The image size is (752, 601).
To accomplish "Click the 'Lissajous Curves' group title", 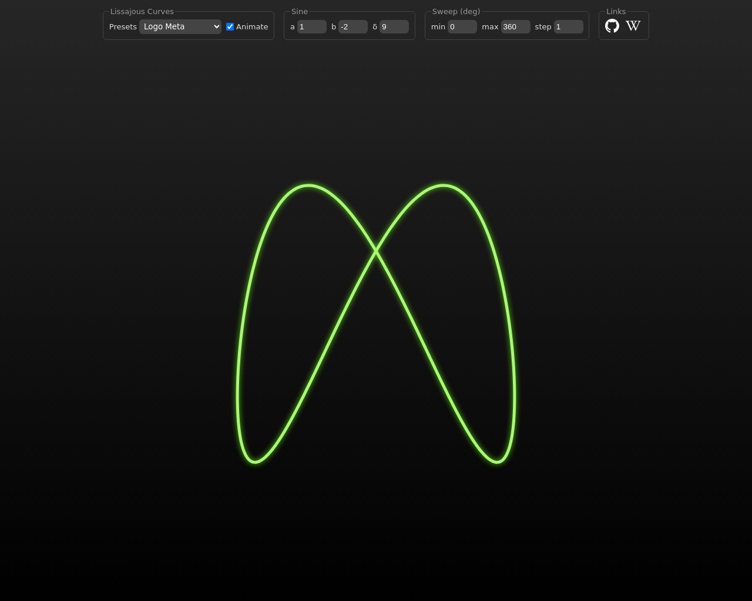I will pos(142,11).
